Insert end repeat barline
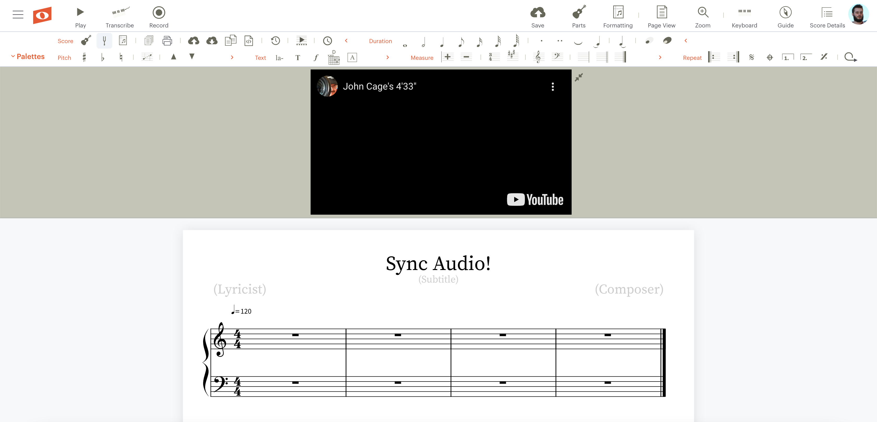Image resolution: width=877 pixels, height=422 pixels. (x=733, y=57)
